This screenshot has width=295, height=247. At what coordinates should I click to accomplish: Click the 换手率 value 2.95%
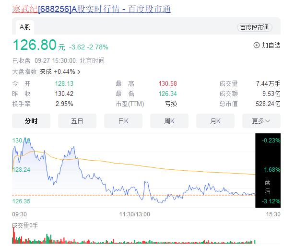tap(64, 104)
